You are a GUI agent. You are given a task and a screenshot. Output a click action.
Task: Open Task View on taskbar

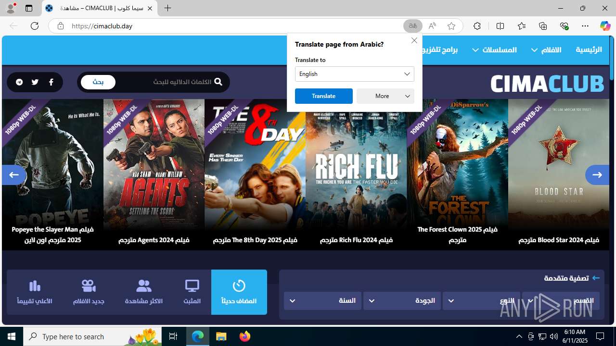pyautogui.click(x=173, y=336)
